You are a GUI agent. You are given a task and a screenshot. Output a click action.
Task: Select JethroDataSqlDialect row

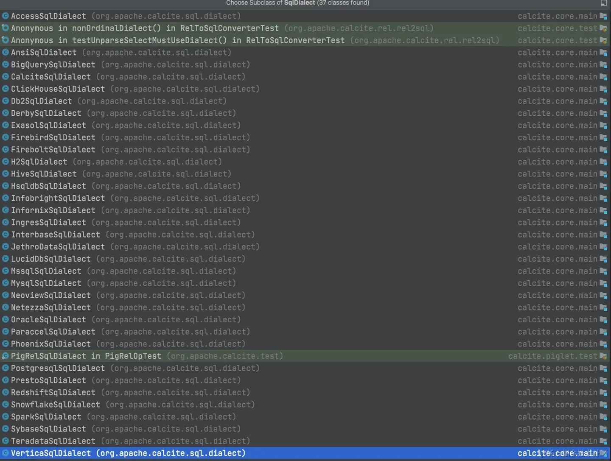[305, 247]
